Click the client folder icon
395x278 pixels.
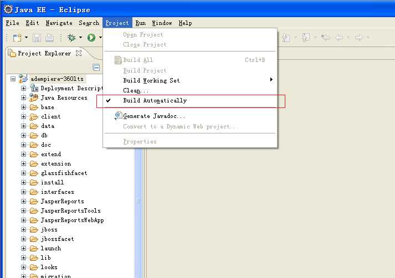(x=34, y=117)
